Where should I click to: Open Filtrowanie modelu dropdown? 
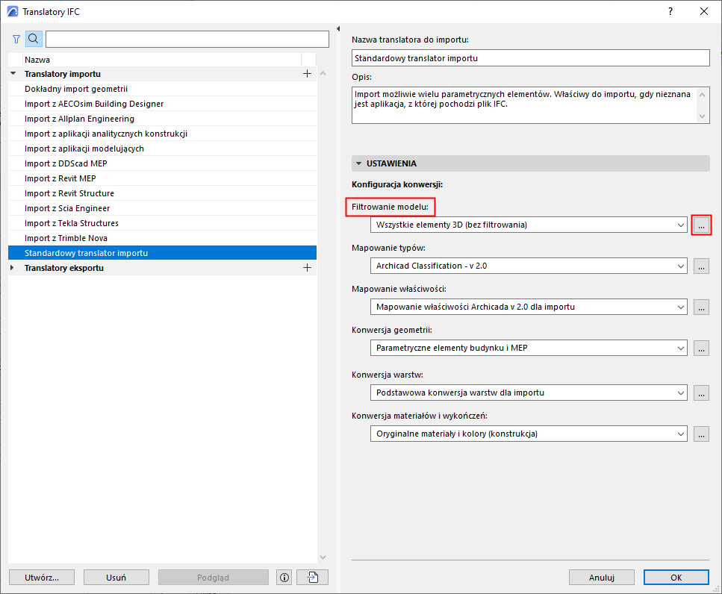(529, 225)
